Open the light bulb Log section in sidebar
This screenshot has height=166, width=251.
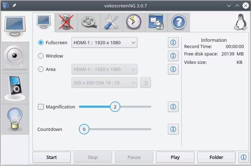pos(15,119)
